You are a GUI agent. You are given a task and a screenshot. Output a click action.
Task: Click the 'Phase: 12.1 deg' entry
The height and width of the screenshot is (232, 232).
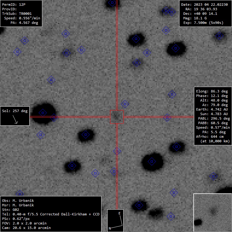(x=212, y=96)
